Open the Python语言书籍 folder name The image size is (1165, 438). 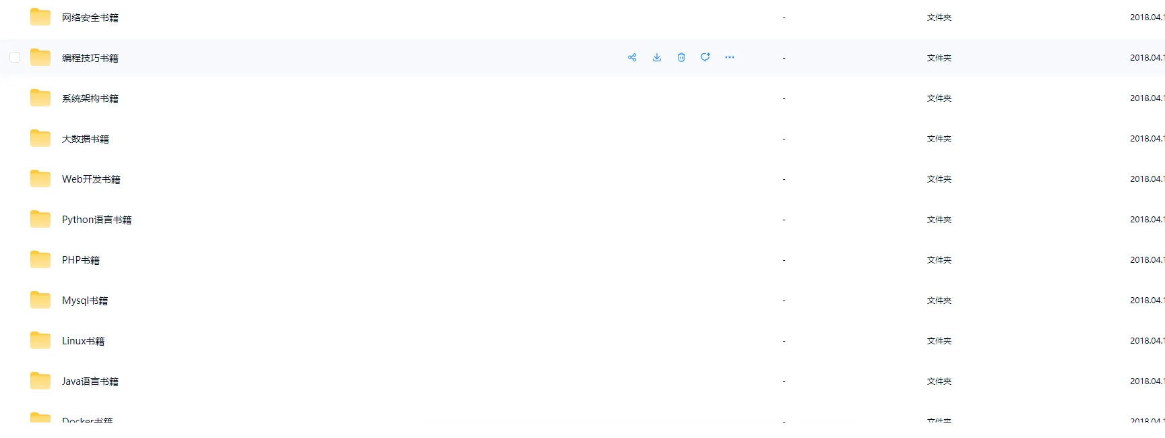pyautogui.click(x=97, y=220)
